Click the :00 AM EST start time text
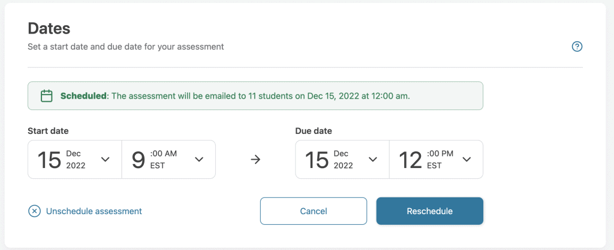The height and width of the screenshot is (250, 614). tap(163, 160)
